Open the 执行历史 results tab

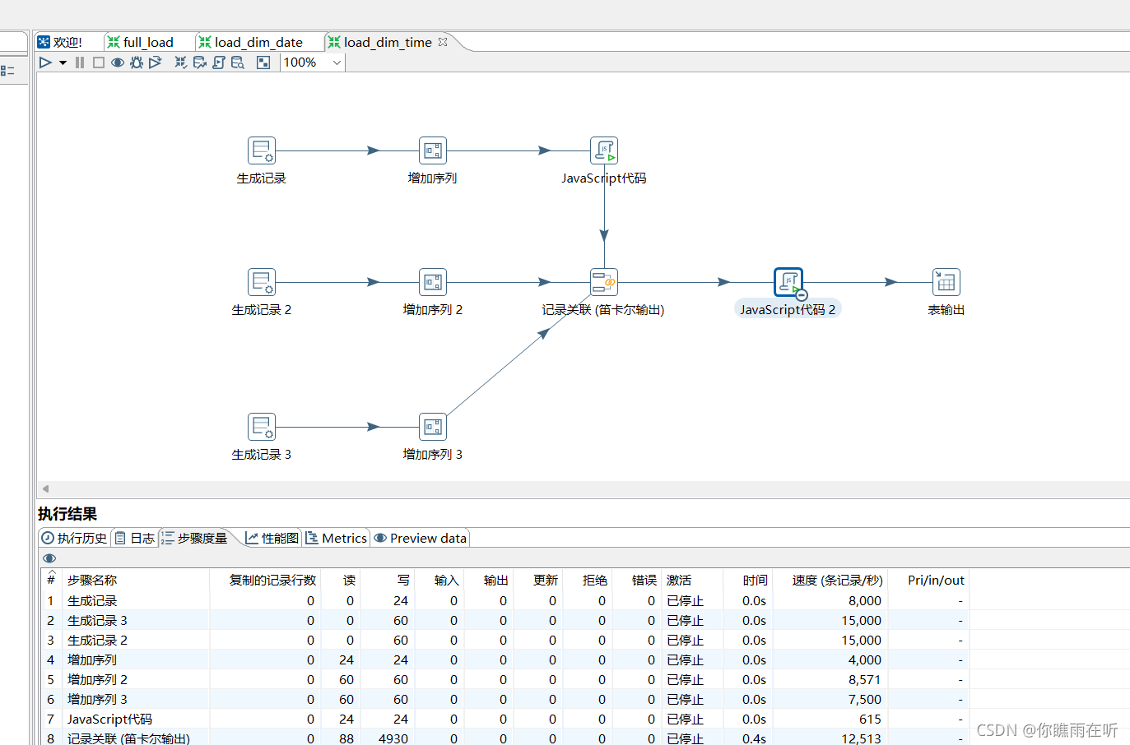(75, 538)
